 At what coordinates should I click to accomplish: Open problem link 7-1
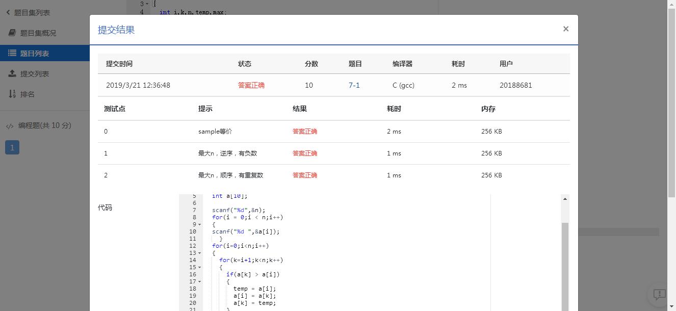[354, 85]
